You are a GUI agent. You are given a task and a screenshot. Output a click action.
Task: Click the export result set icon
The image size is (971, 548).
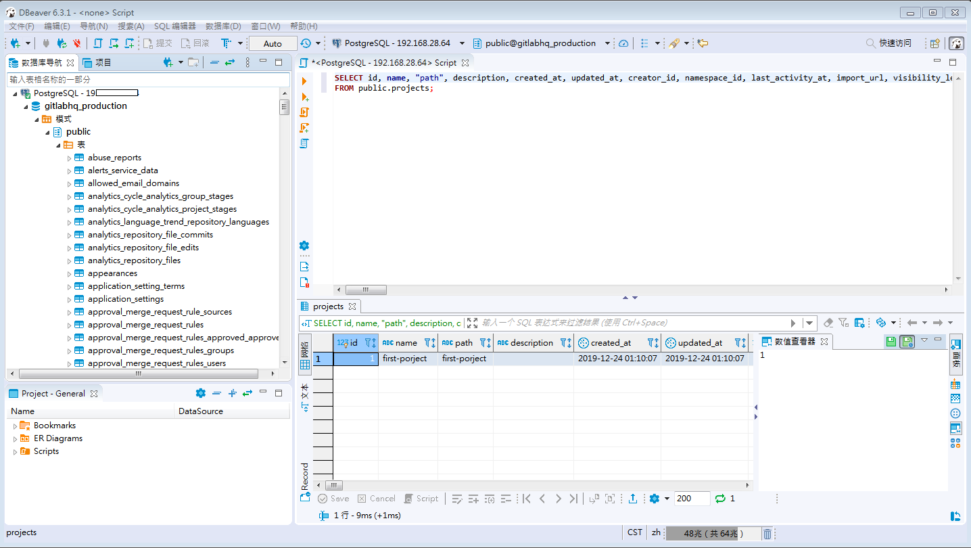point(633,499)
